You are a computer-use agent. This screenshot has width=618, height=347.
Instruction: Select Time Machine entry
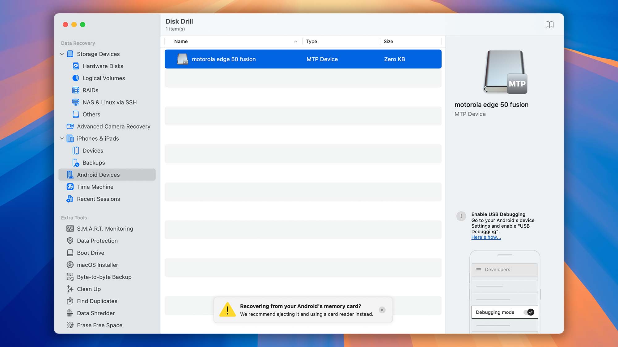tap(107, 187)
